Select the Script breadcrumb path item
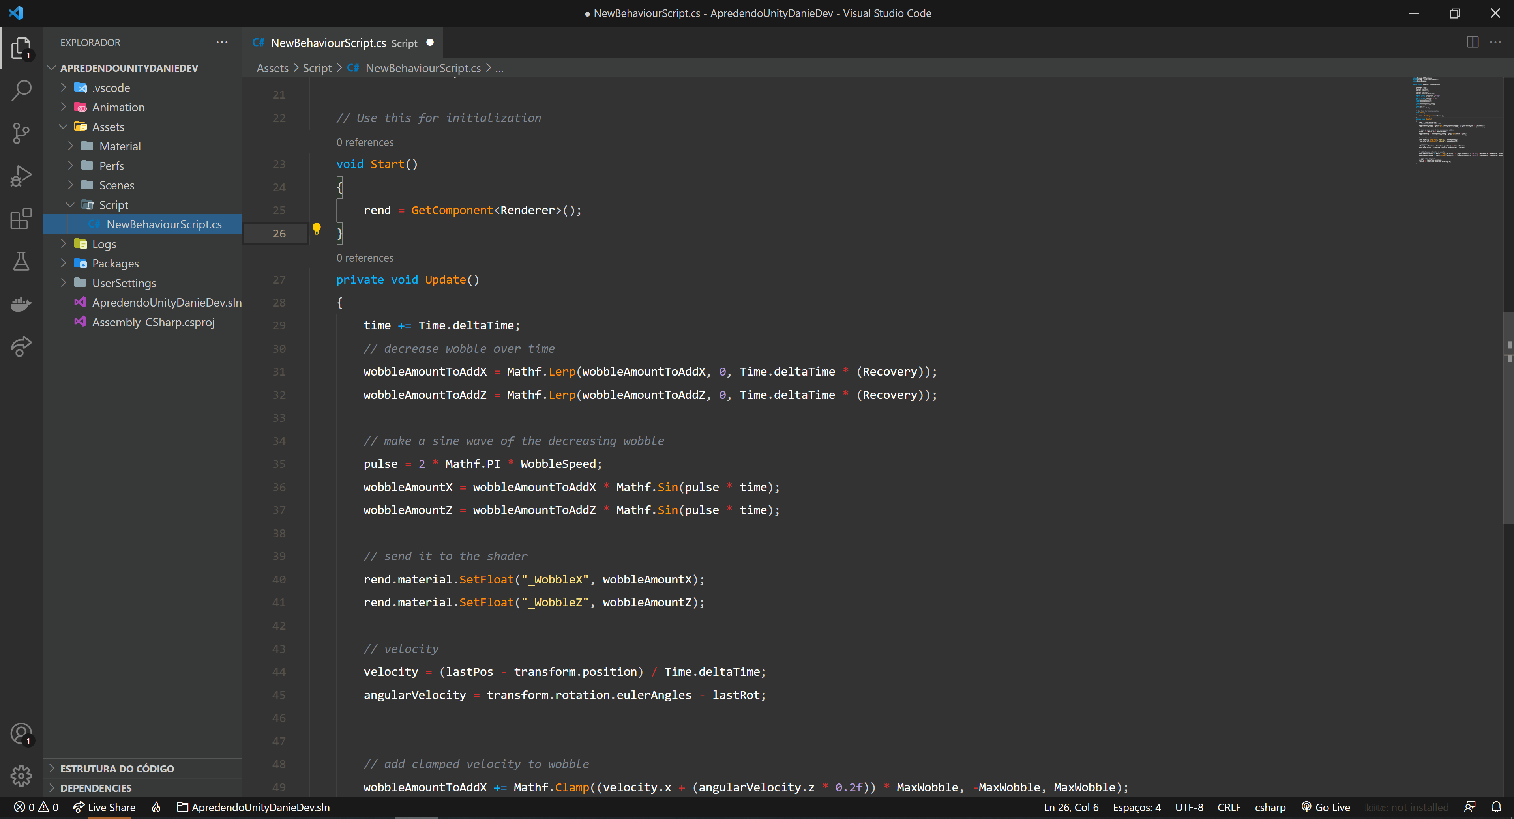The width and height of the screenshot is (1514, 819). (317, 67)
